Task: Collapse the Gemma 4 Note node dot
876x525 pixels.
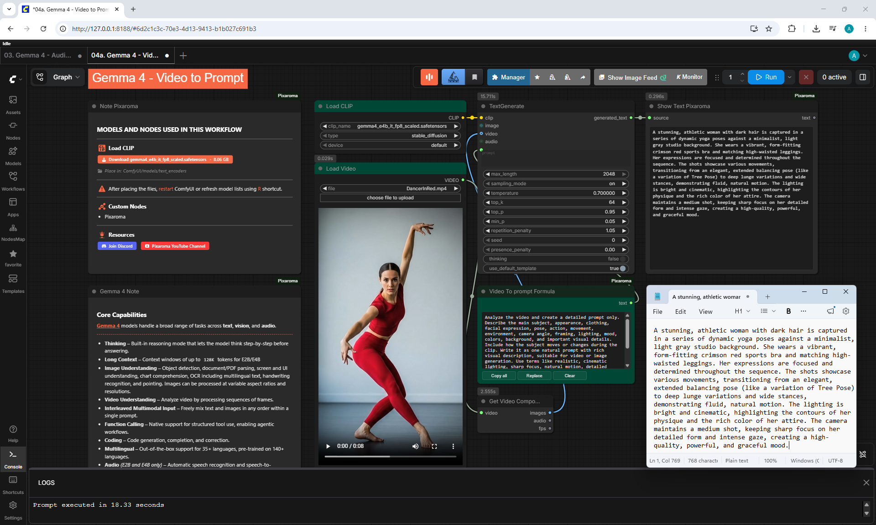Action: pos(94,291)
